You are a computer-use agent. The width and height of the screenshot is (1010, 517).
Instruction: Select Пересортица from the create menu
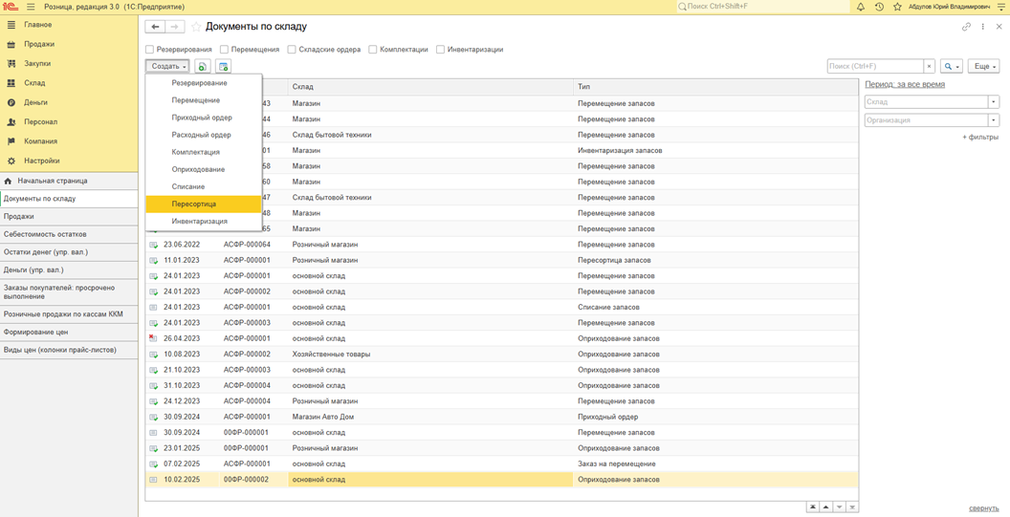point(194,204)
